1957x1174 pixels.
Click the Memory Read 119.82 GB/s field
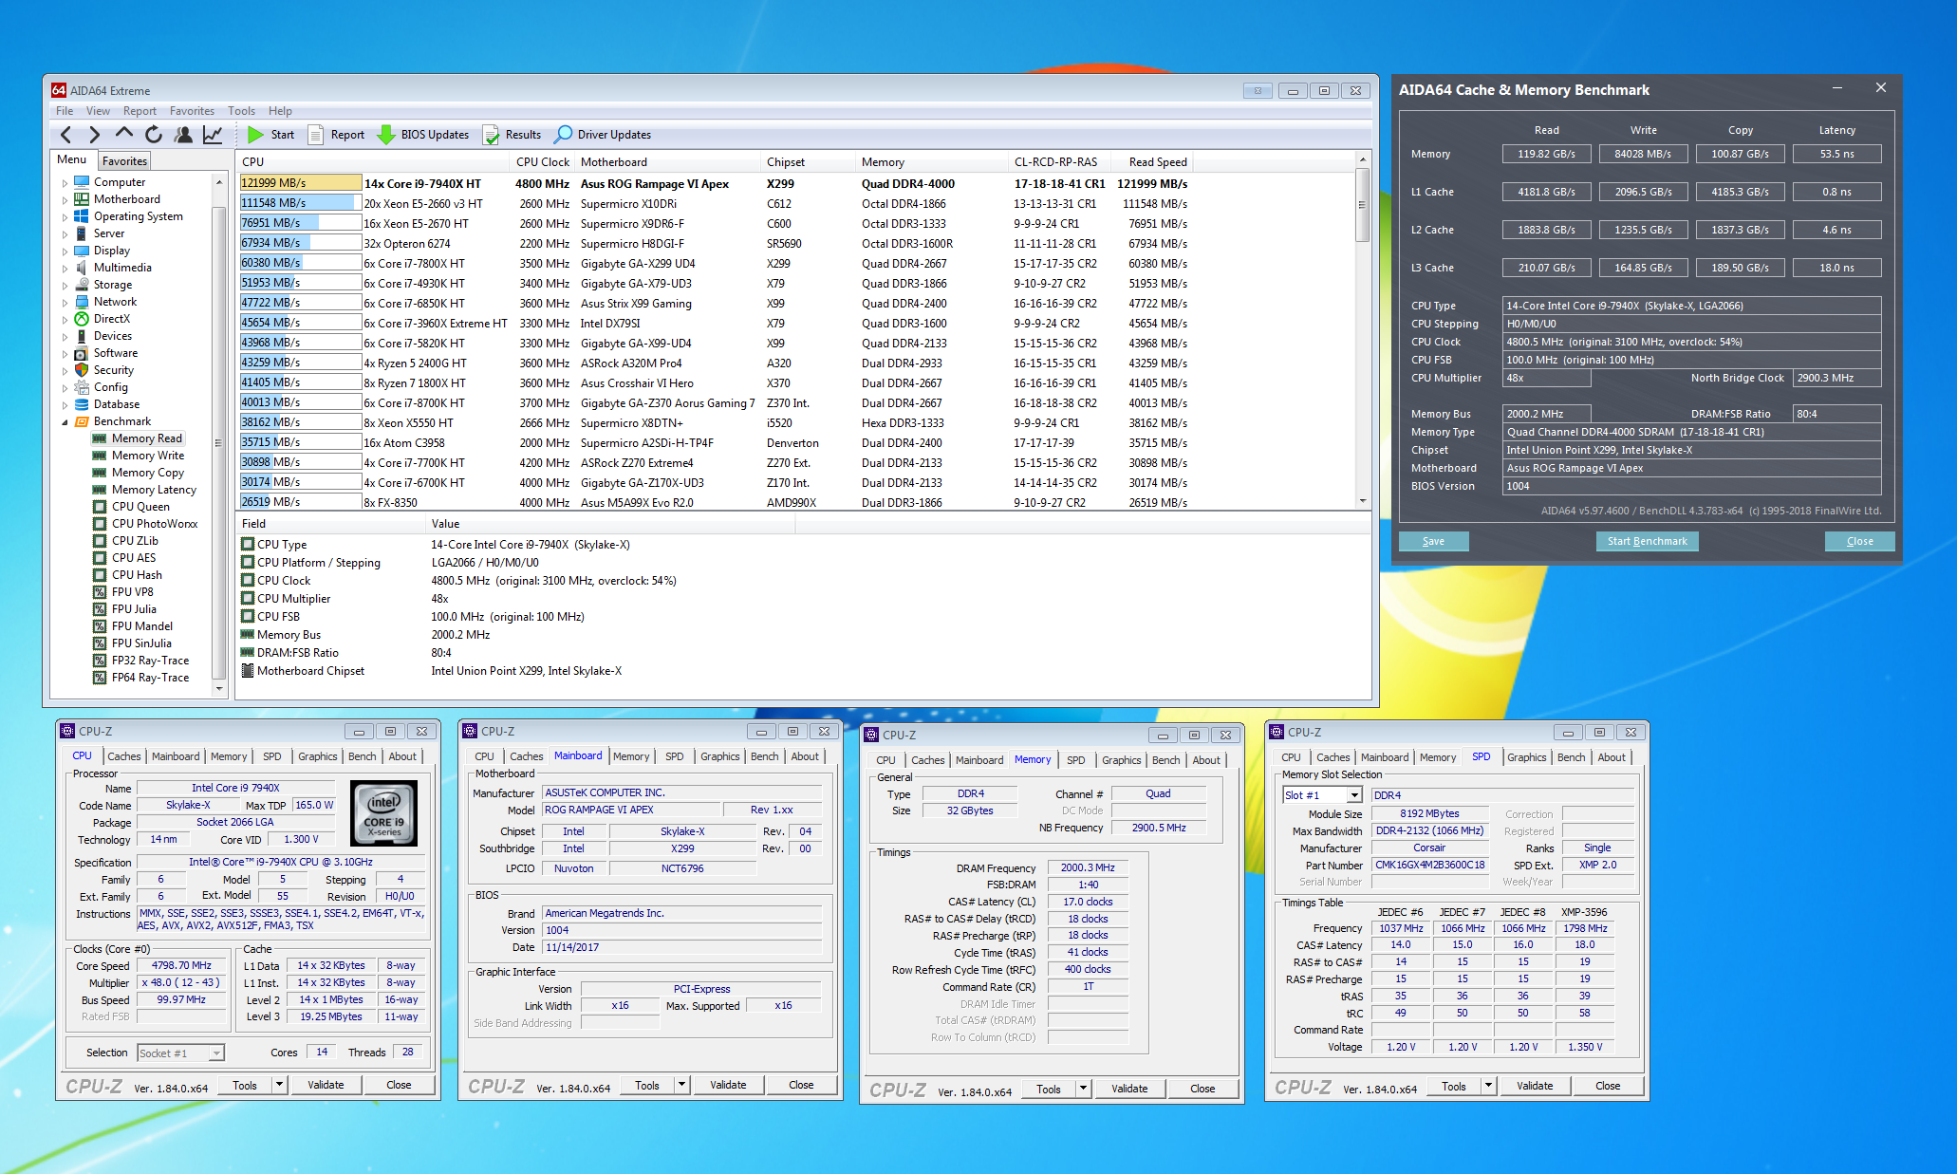pos(1546,154)
